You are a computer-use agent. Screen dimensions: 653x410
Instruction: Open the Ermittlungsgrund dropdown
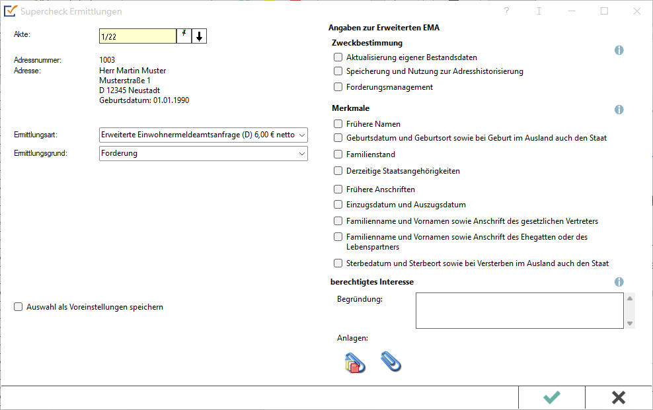[x=203, y=153]
